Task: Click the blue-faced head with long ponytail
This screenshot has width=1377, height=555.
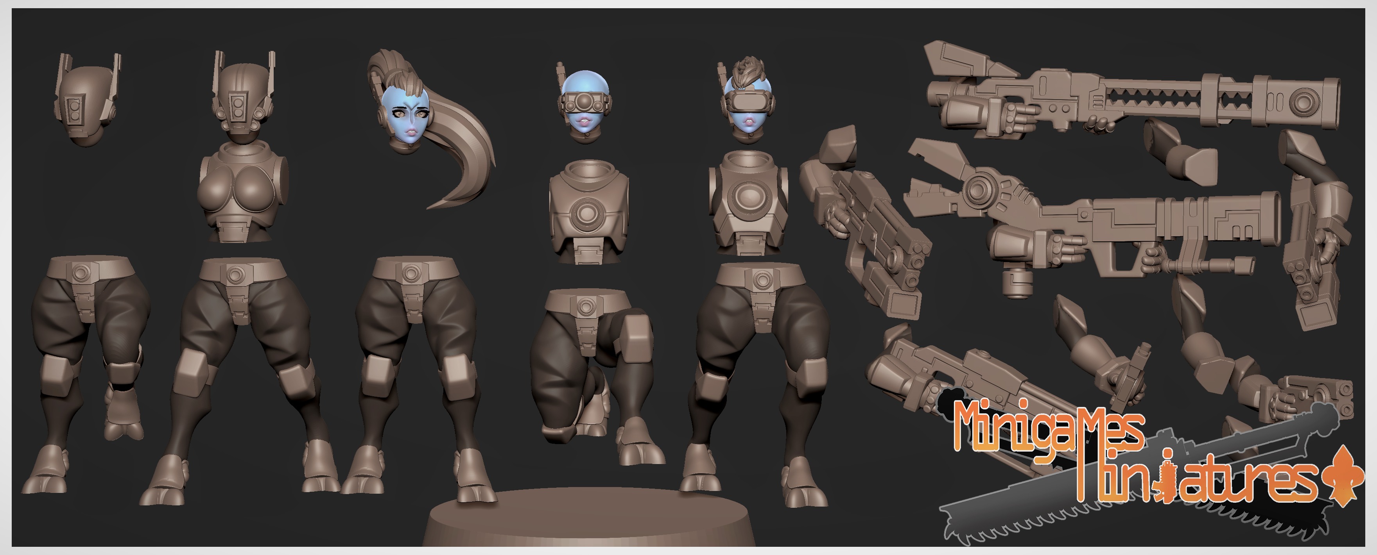Action: [430, 128]
